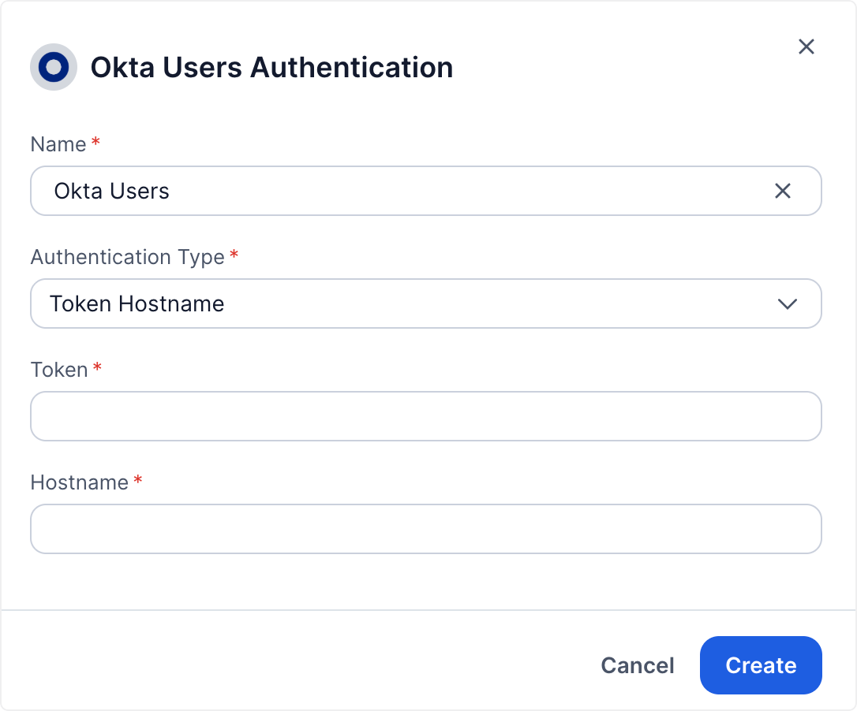The height and width of the screenshot is (711, 857).
Task: Click the "Hostname" field label
Action: [79, 482]
